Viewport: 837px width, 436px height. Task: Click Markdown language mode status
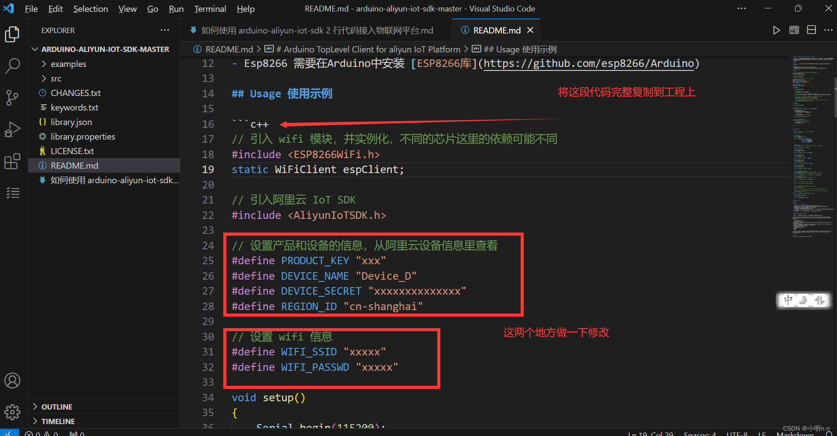795,434
